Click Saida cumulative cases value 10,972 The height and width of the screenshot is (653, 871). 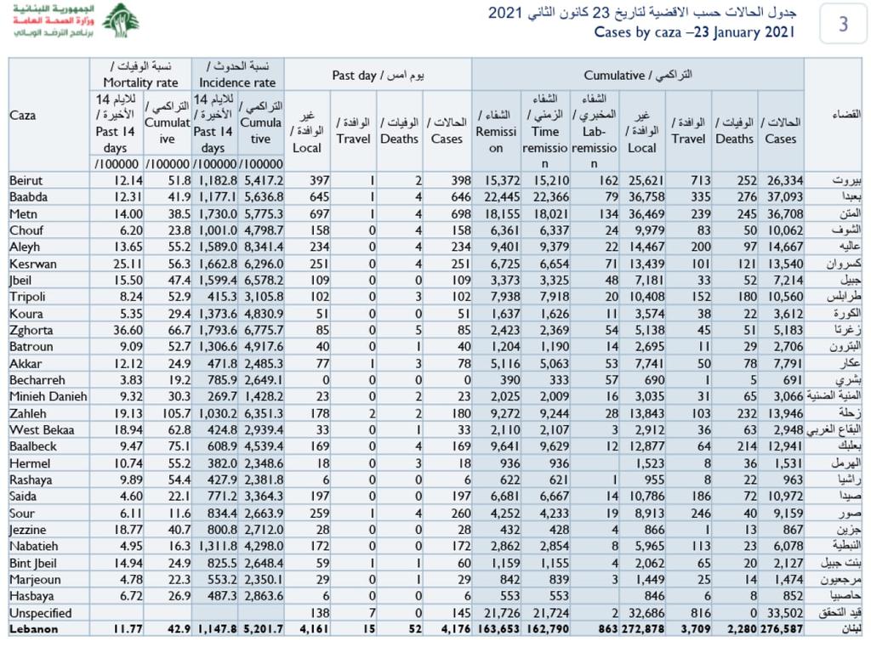[785, 497]
